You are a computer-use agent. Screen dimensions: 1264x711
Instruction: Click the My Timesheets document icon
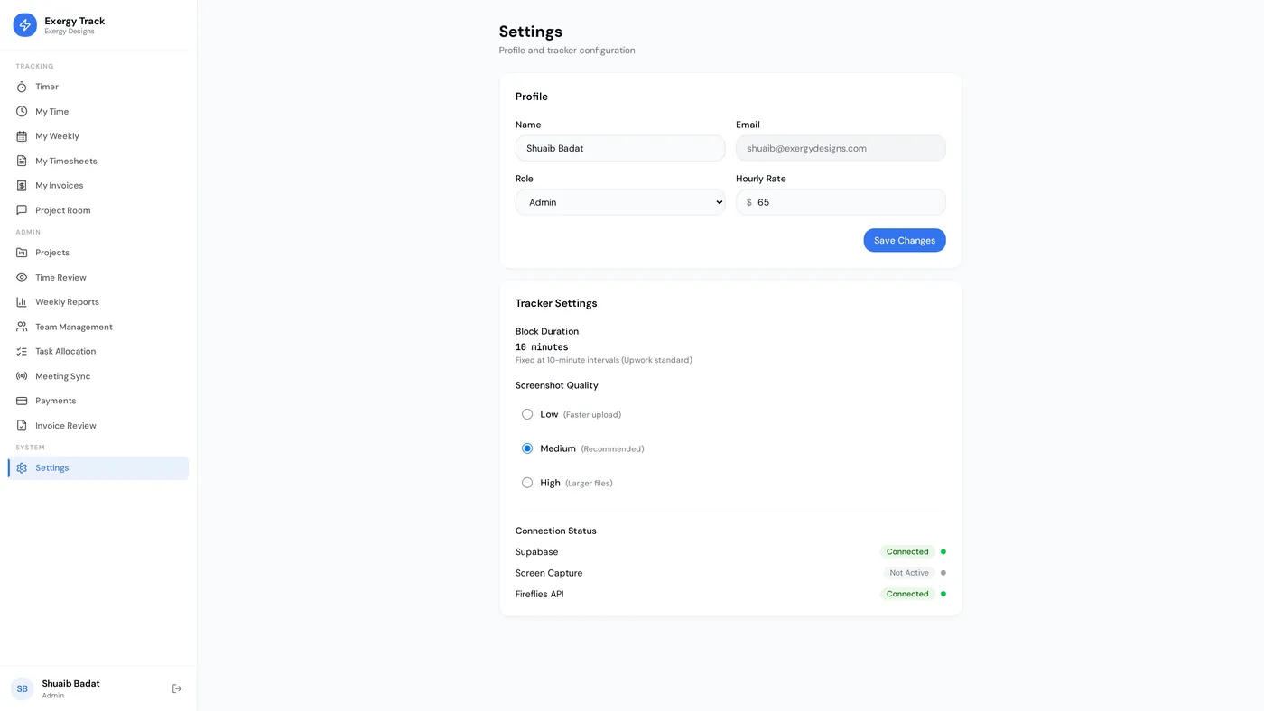22,161
